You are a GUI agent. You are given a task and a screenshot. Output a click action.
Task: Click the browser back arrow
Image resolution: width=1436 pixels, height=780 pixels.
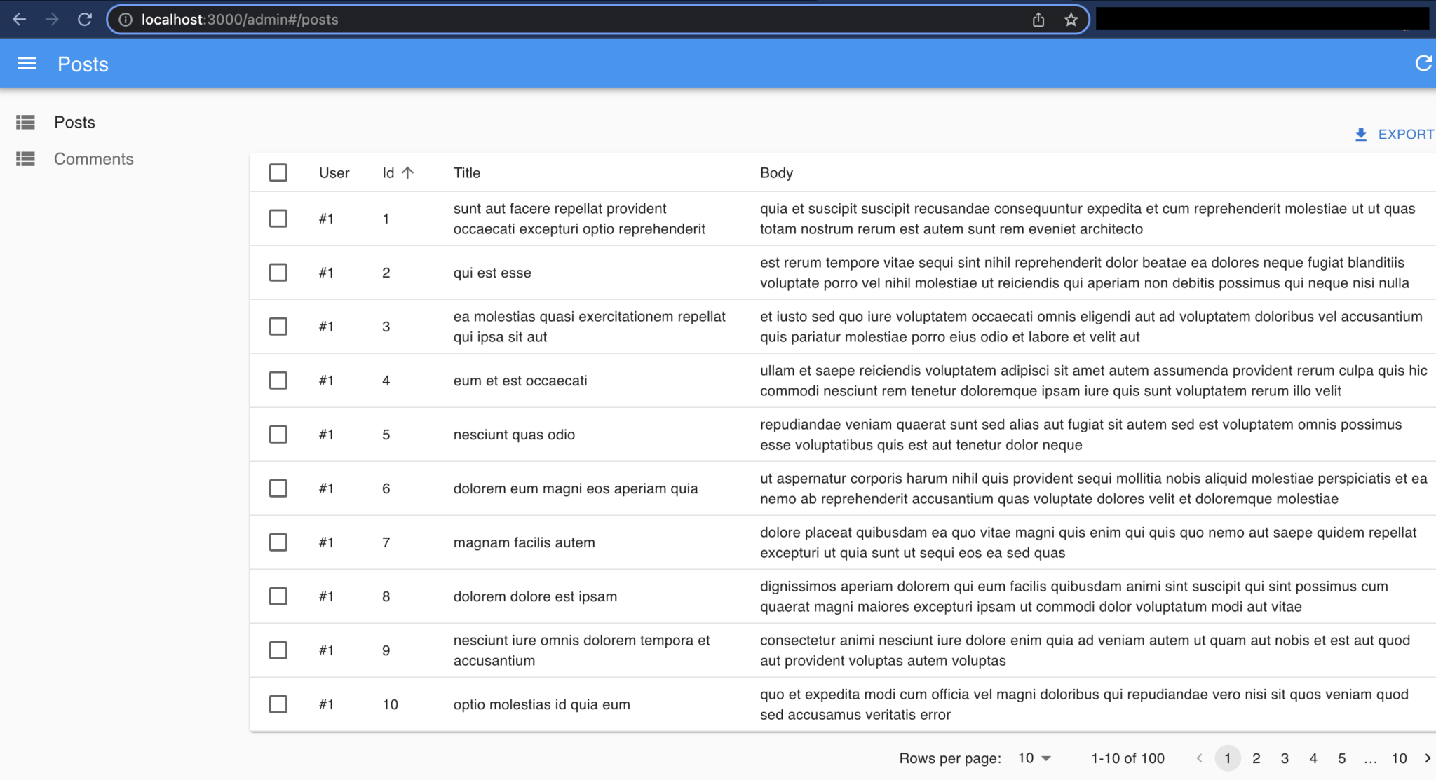tap(20, 20)
